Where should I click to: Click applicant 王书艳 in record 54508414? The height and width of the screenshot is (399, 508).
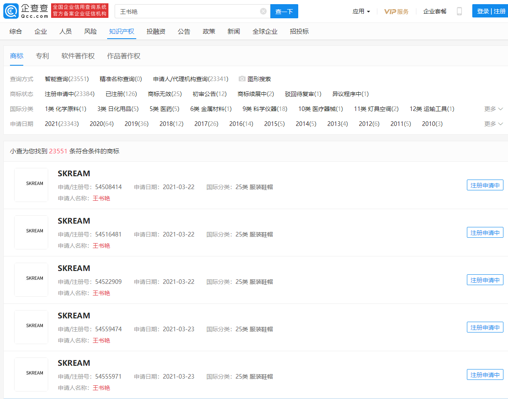(101, 198)
